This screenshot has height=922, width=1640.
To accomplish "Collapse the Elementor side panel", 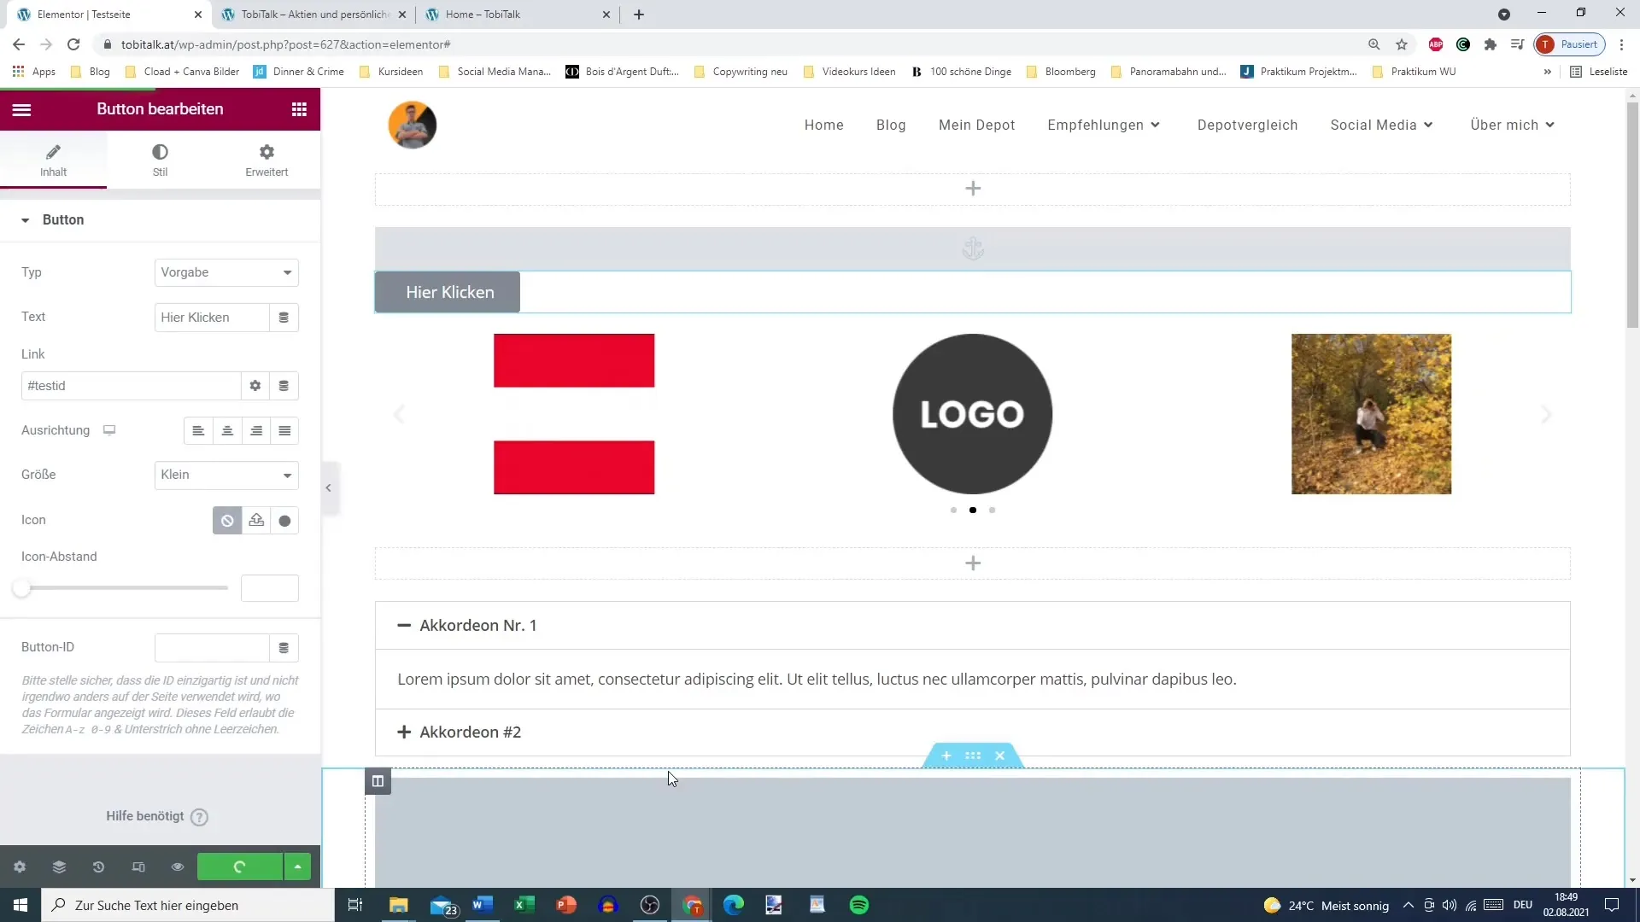I will point(329,488).
